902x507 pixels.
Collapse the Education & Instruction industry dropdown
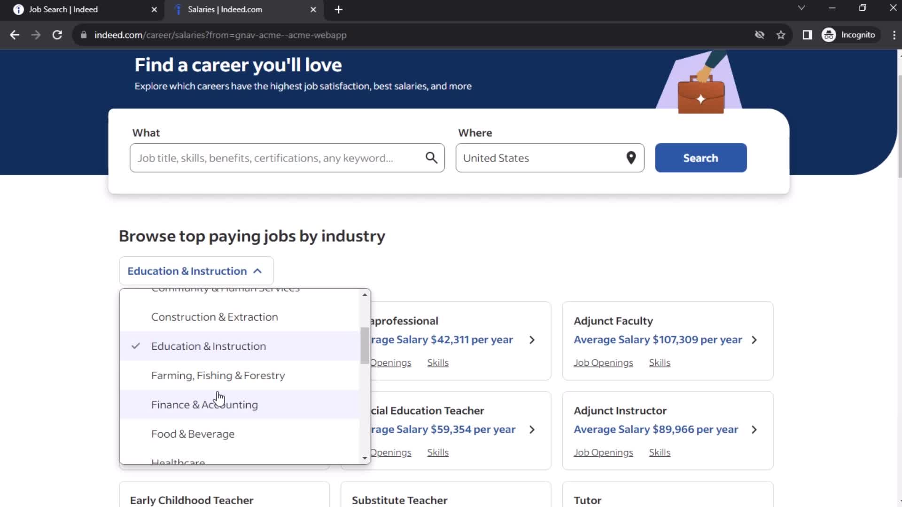pos(196,271)
